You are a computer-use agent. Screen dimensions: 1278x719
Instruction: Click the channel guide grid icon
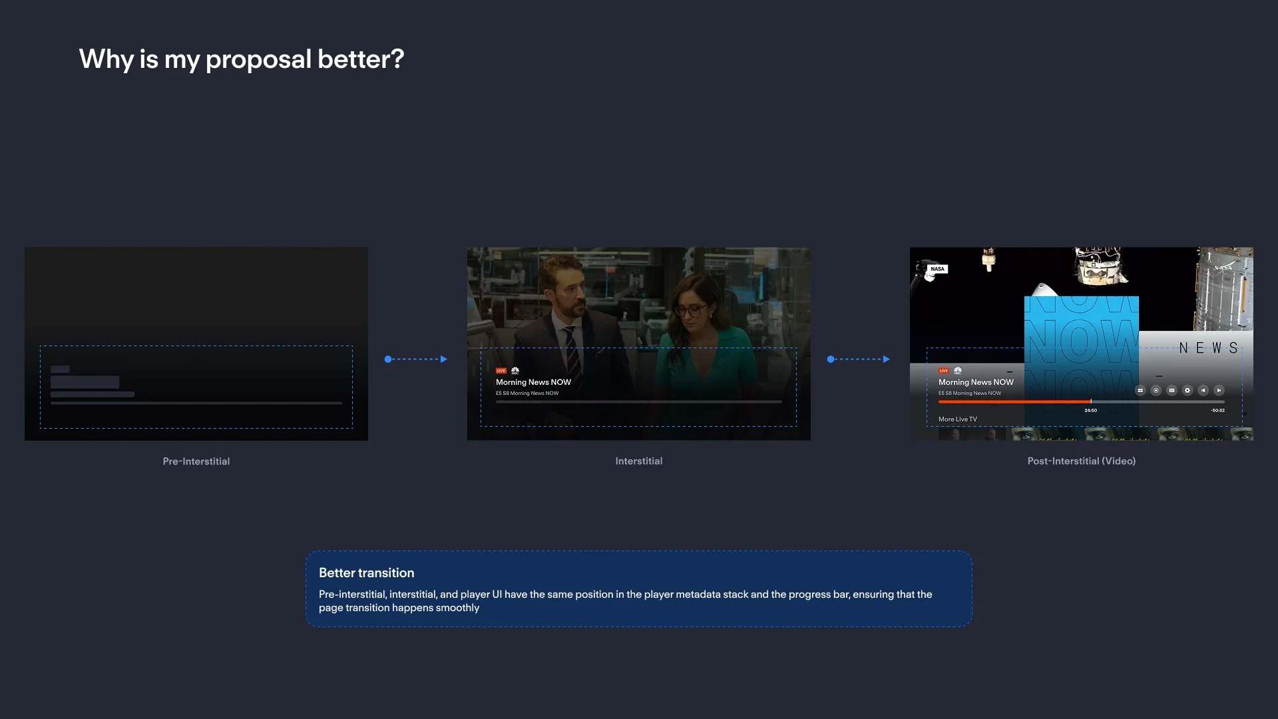(x=1140, y=391)
